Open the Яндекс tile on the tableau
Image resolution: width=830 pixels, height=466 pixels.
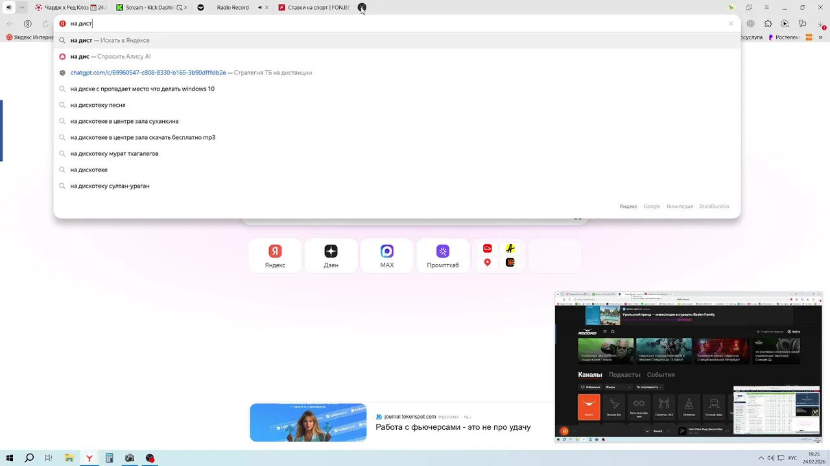275,256
